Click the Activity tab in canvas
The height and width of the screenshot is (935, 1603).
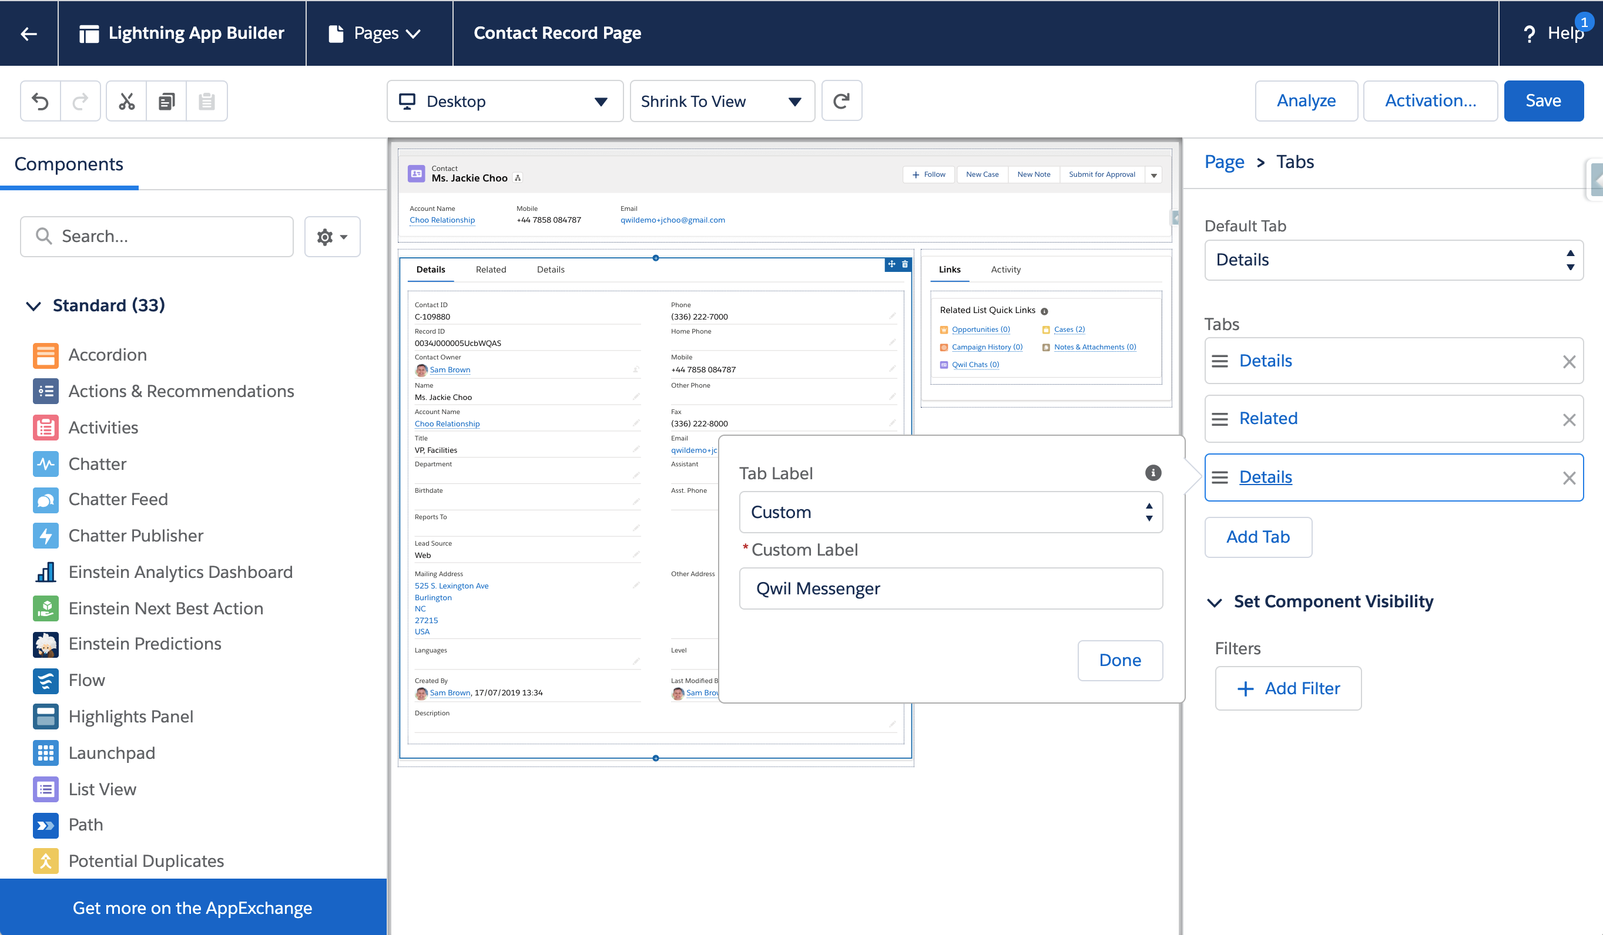1005,270
